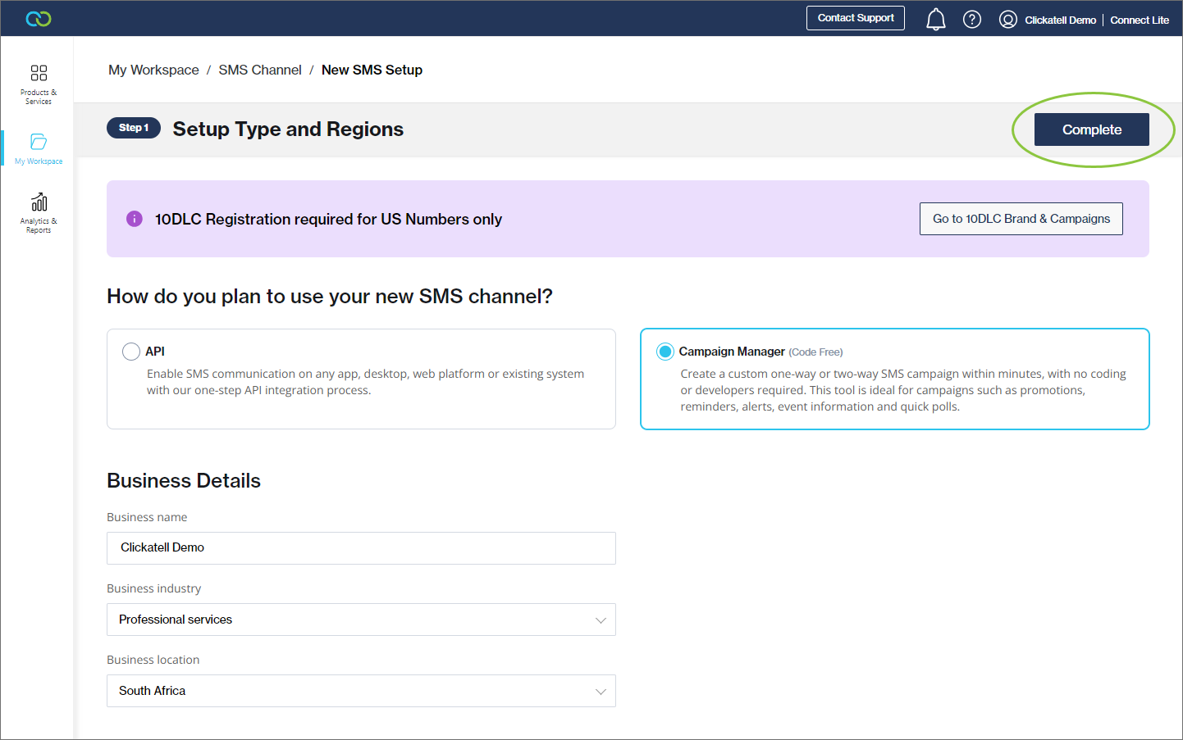
Task: Open Products & Services in the sidebar
Action: pyautogui.click(x=39, y=84)
